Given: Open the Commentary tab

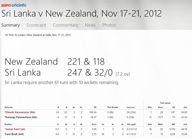Looking at the screenshot, I should pos(65,25).
